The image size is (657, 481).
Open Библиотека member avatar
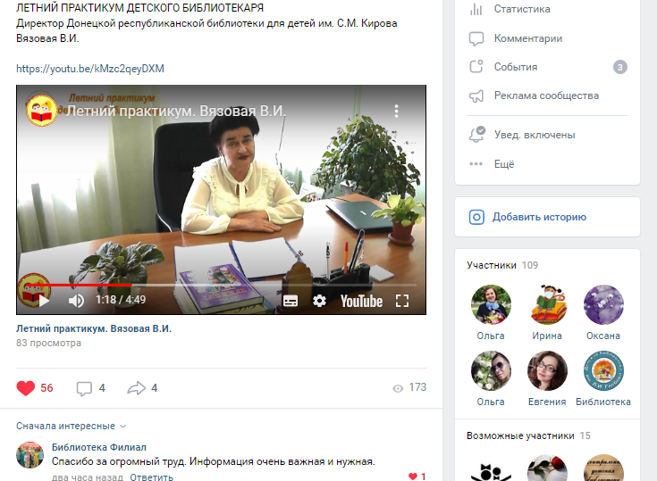coord(603,370)
